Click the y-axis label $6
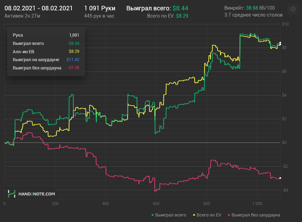 coord(284,72)
